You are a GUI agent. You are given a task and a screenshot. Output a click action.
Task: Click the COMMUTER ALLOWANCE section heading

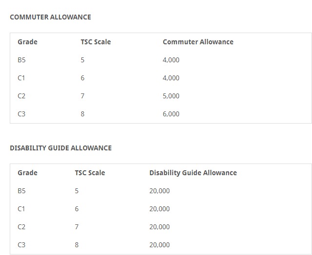(50, 17)
